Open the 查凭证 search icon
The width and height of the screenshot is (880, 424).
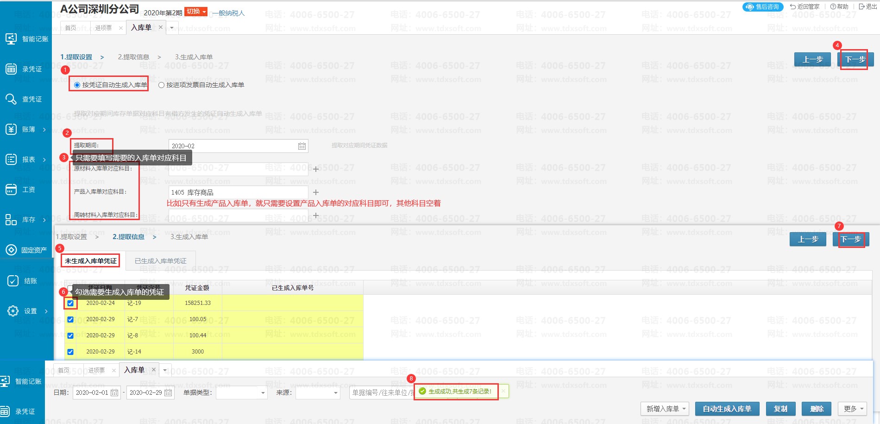pyautogui.click(x=11, y=99)
